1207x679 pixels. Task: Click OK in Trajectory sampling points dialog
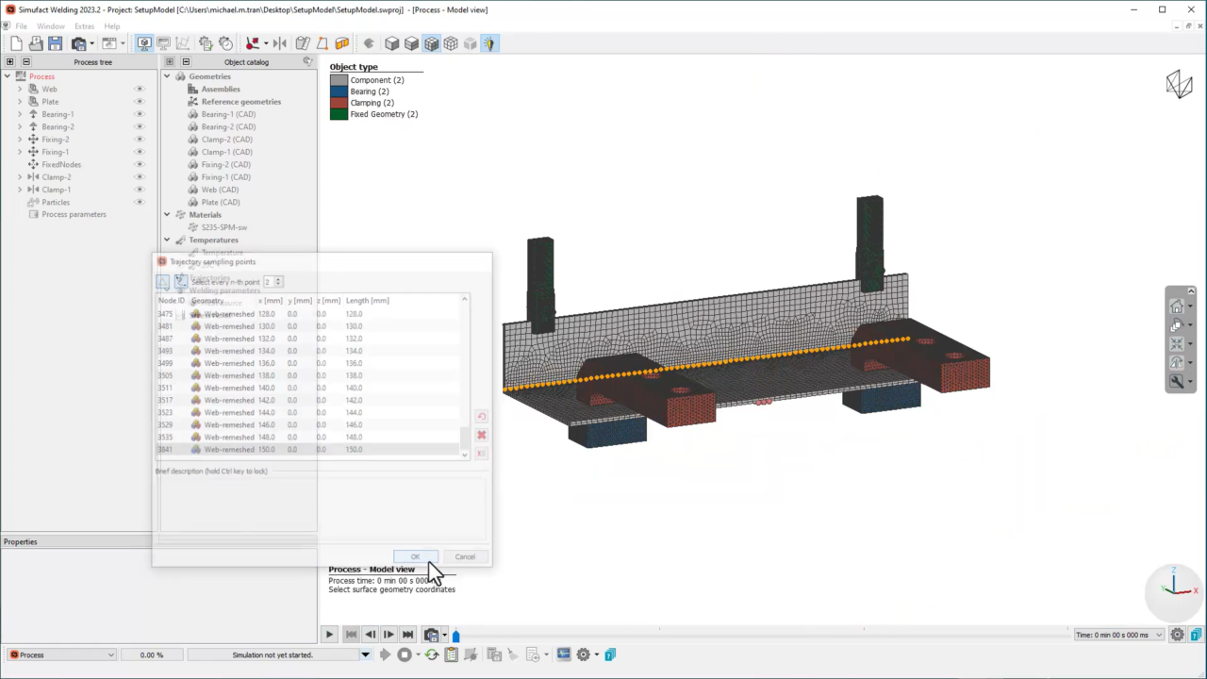416,556
